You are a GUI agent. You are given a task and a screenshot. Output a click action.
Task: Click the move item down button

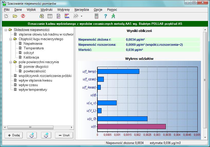click(x=46, y=135)
